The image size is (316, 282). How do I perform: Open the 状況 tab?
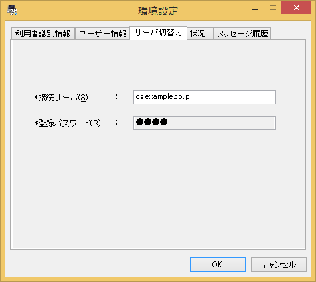[200, 34]
